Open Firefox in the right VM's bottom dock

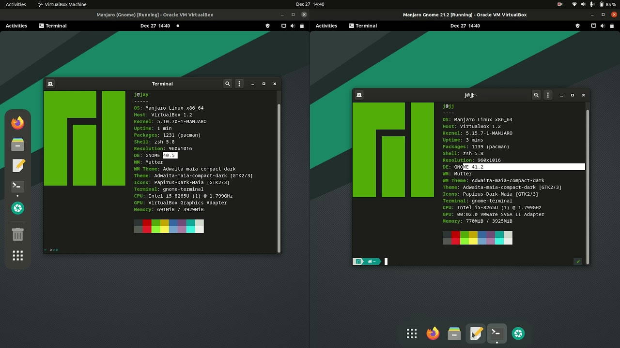coord(433,333)
